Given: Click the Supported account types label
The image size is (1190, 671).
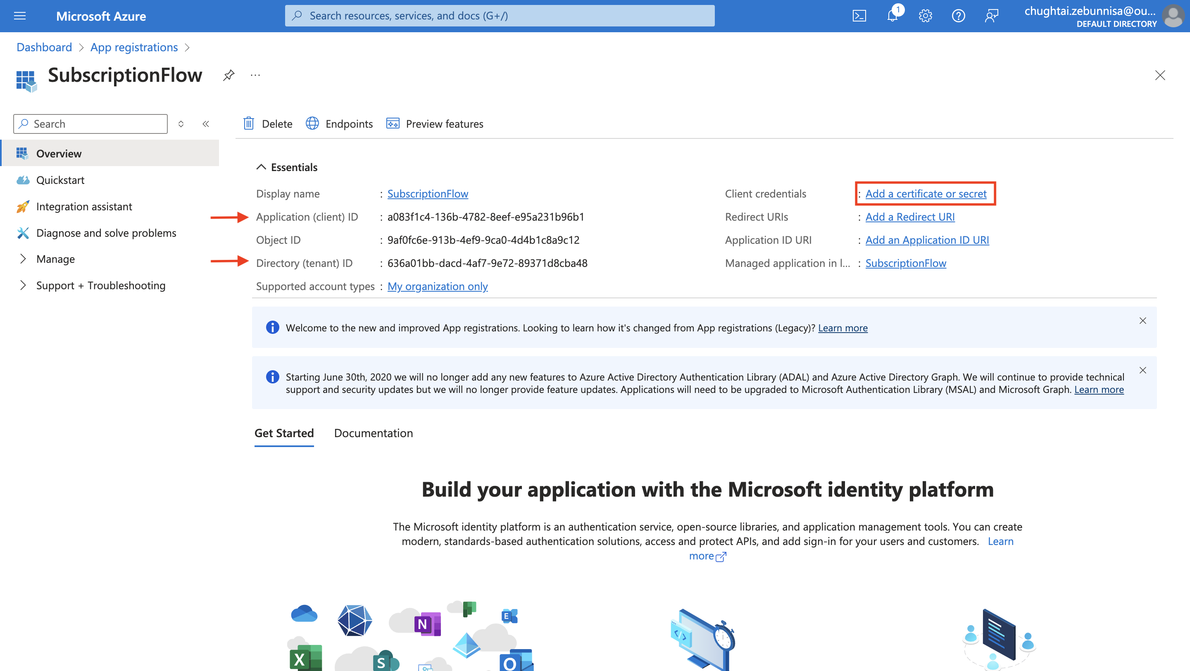Looking at the screenshot, I should [316, 286].
